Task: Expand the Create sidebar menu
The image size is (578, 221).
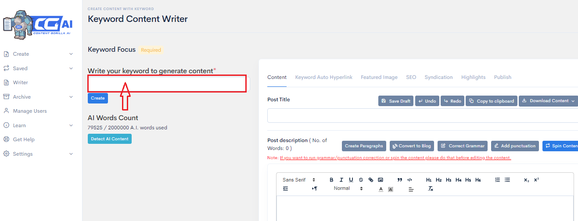Action: (x=37, y=54)
